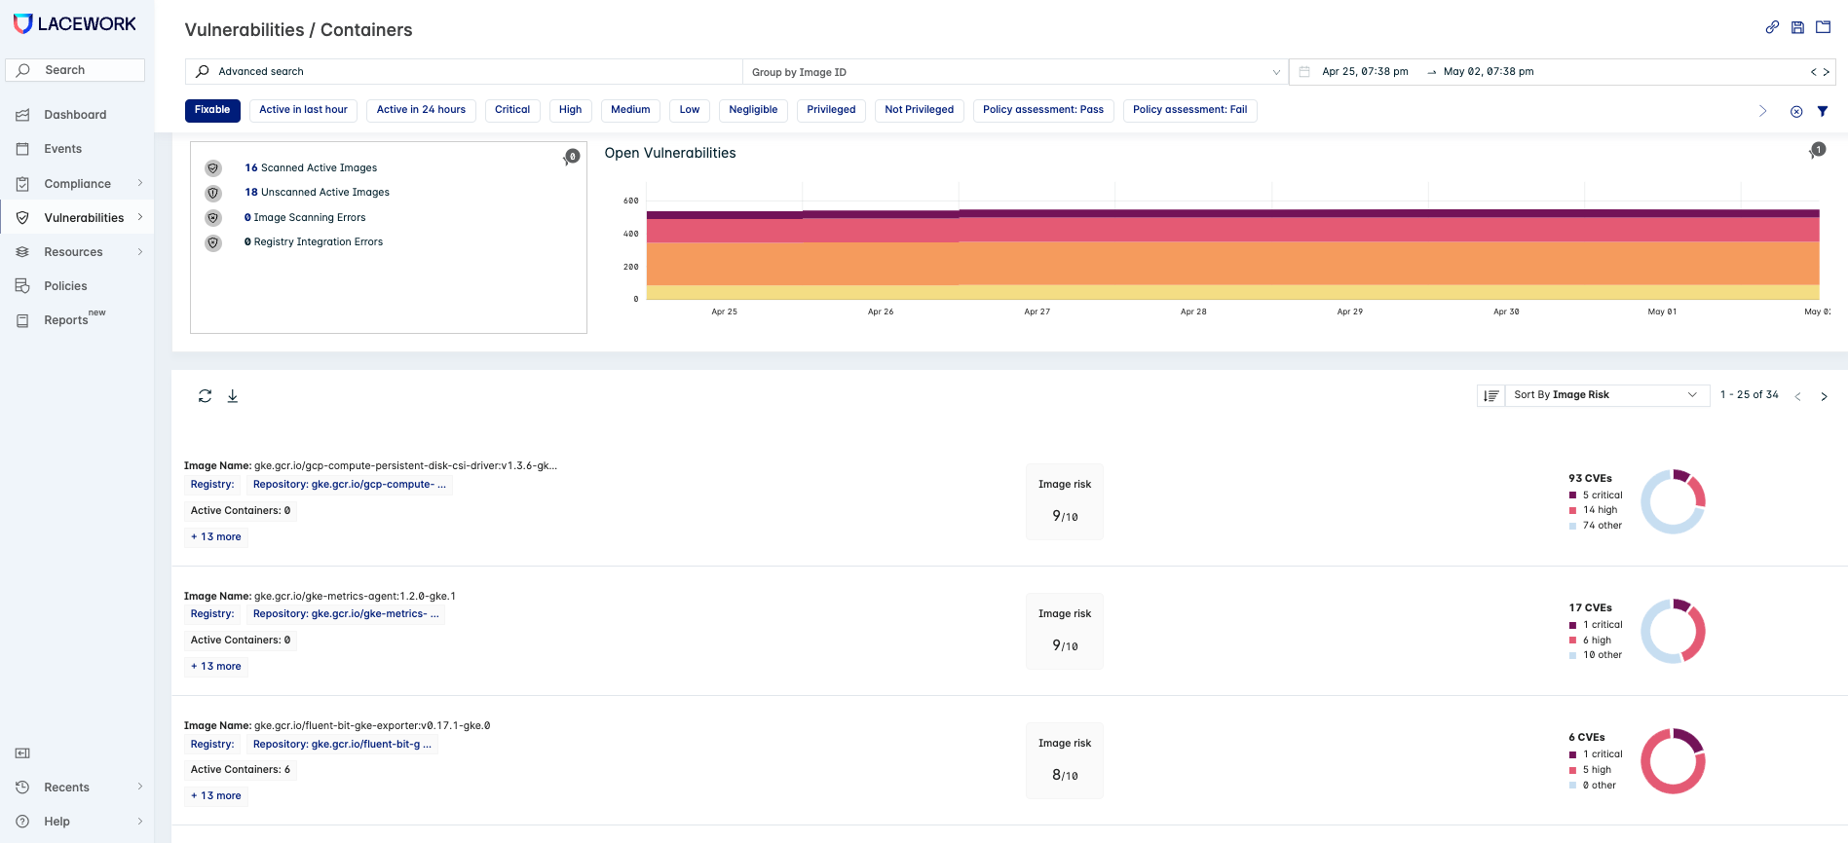Refresh the container image list
The width and height of the screenshot is (1848, 843).
205,396
